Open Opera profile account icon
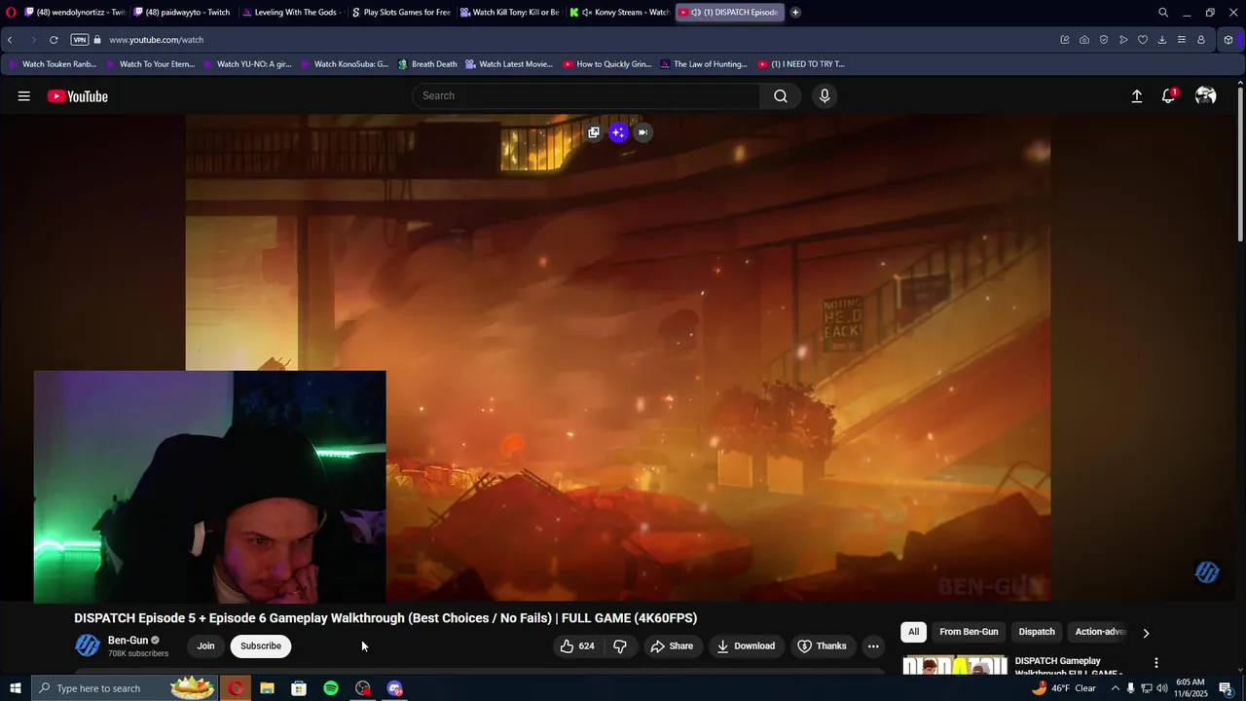Image resolution: width=1246 pixels, height=701 pixels. (x=1201, y=40)
